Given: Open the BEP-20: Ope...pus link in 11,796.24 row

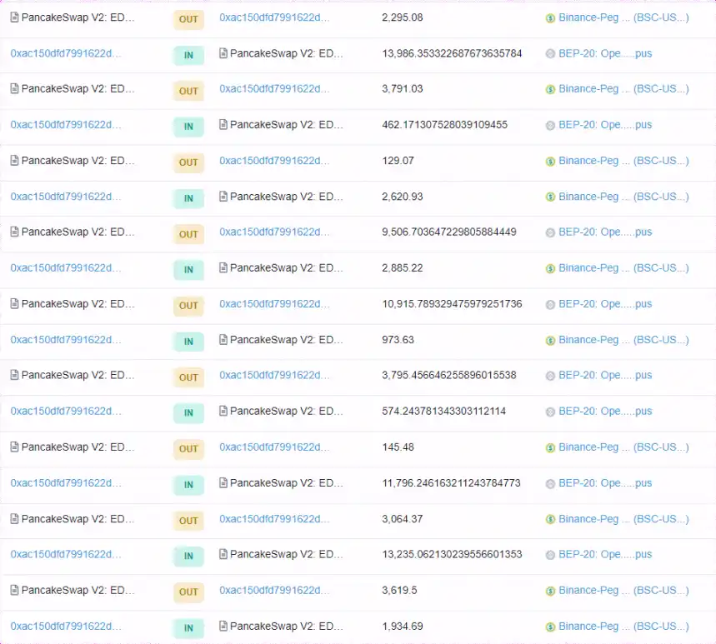Looking at the screenshot, I should [605, 483].
